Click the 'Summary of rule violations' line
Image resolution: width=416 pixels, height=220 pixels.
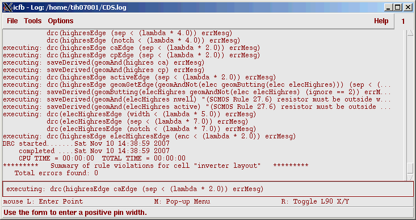pyautogui.click(x=156, y=166)
